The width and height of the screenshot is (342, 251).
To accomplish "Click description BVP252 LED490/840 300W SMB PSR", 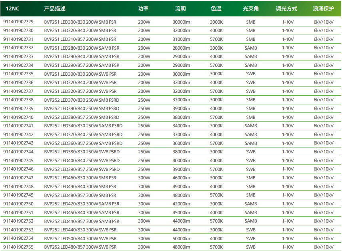I will tap(80, 187).
